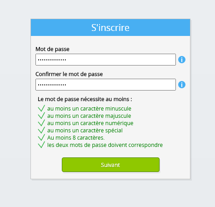Click the checkmark next to caractère spécial
This screenshot has height=207, width=215.
coord(41,130)
